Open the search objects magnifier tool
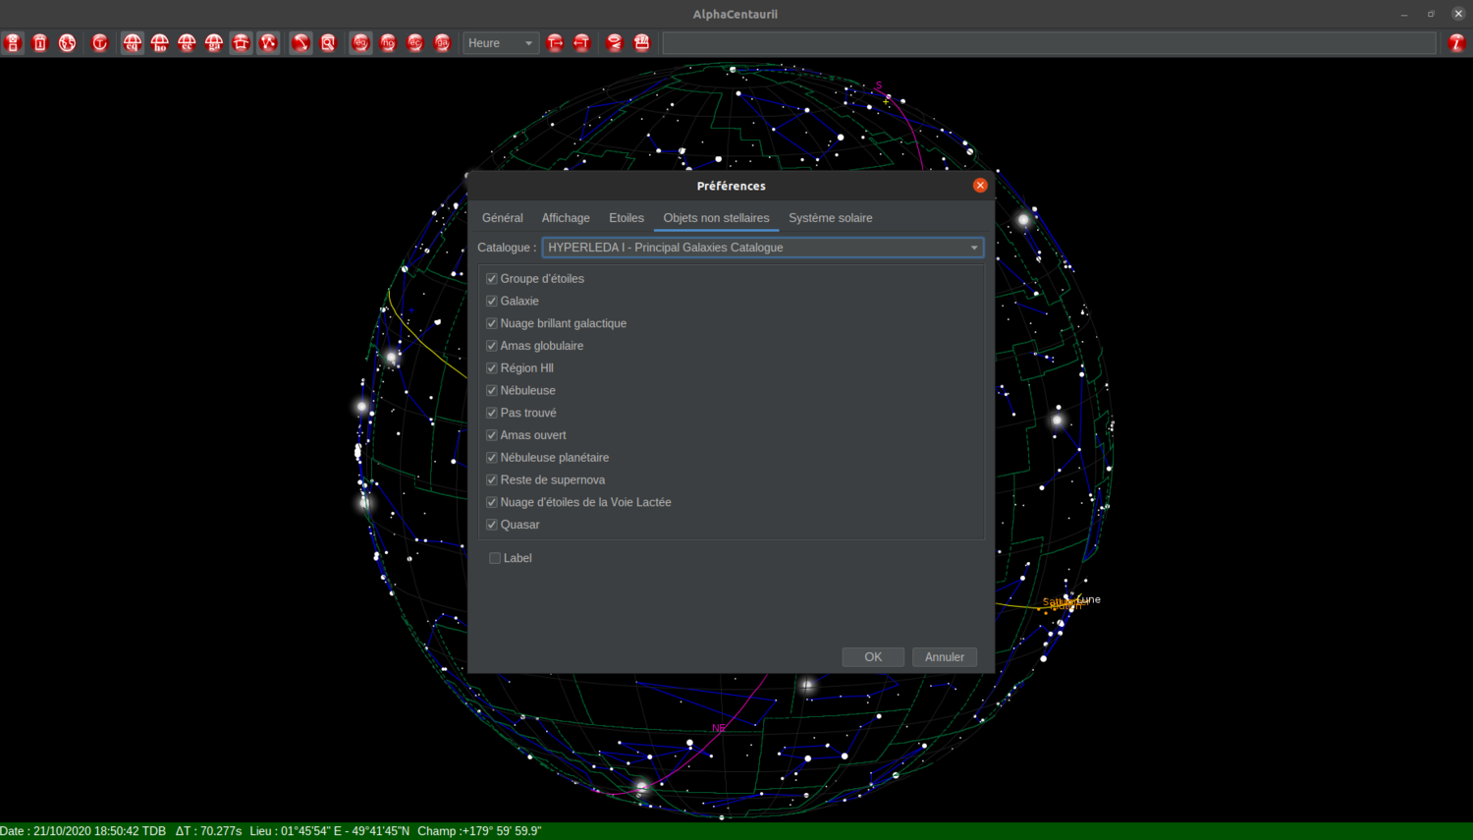The height and width of the screenshot is (840, 1473). pyautogui.click(x=329, y=42)
